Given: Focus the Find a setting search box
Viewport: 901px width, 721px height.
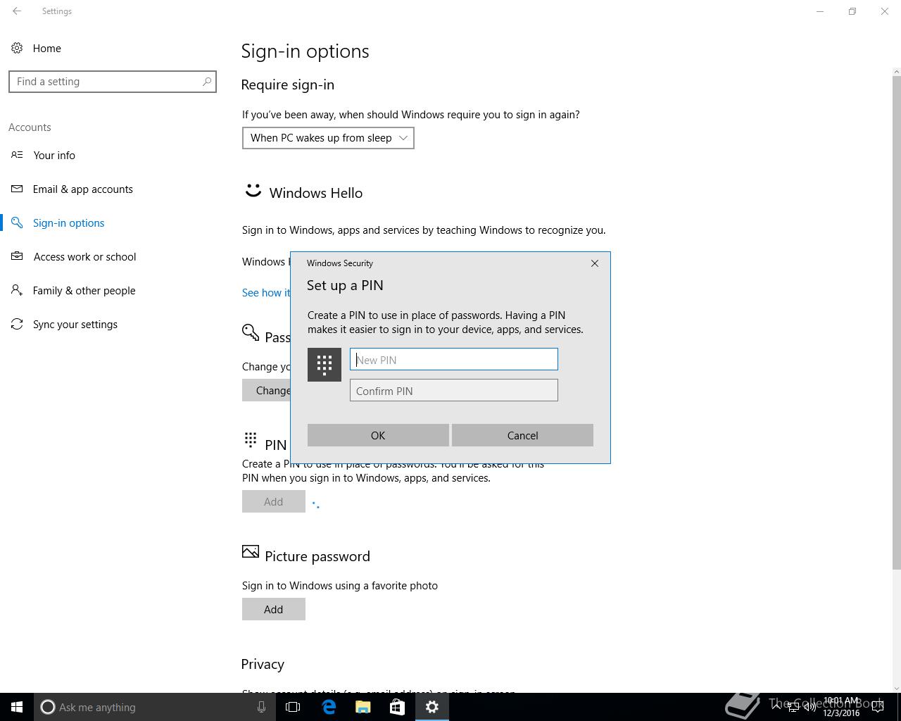Looking at the screenshot, I should pos(113,82).
